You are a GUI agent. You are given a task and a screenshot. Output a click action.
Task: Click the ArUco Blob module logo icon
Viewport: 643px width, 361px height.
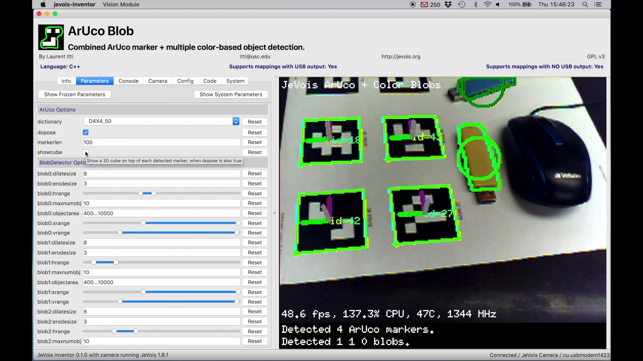[x=51, y=37]
